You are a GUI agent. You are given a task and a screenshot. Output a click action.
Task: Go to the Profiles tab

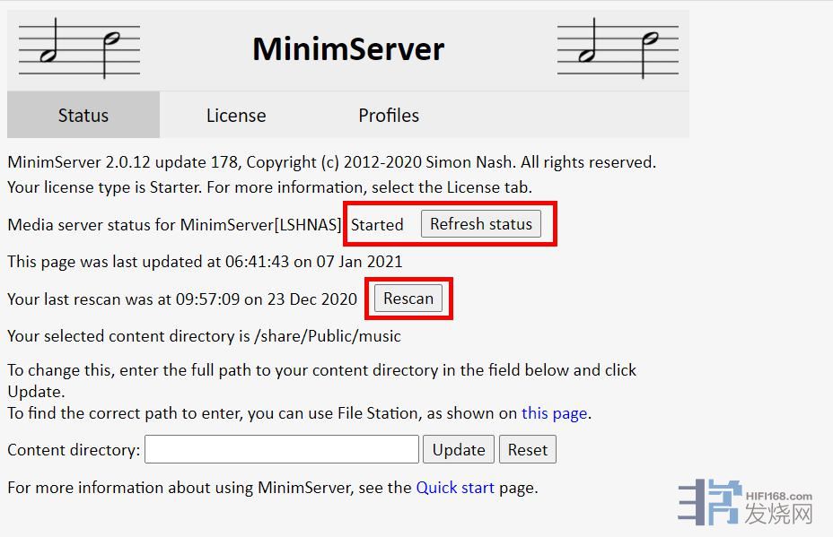pyautogui.click(x=389, y=116)
